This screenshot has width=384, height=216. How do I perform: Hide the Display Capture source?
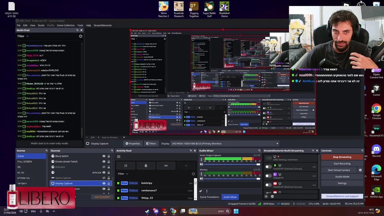coord(104,183)
